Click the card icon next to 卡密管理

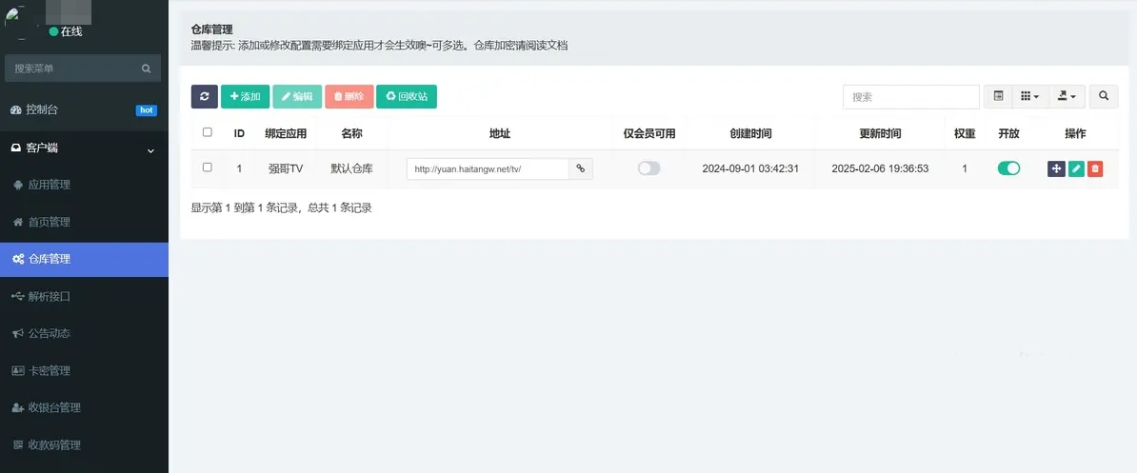coord(18,371)
